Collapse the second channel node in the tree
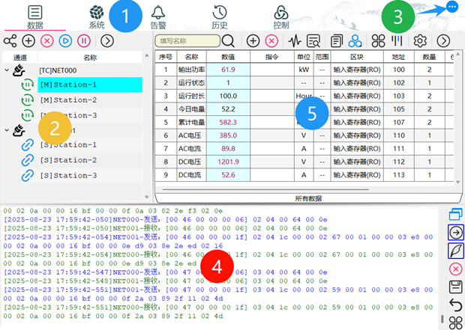 [x=7, y=130]
